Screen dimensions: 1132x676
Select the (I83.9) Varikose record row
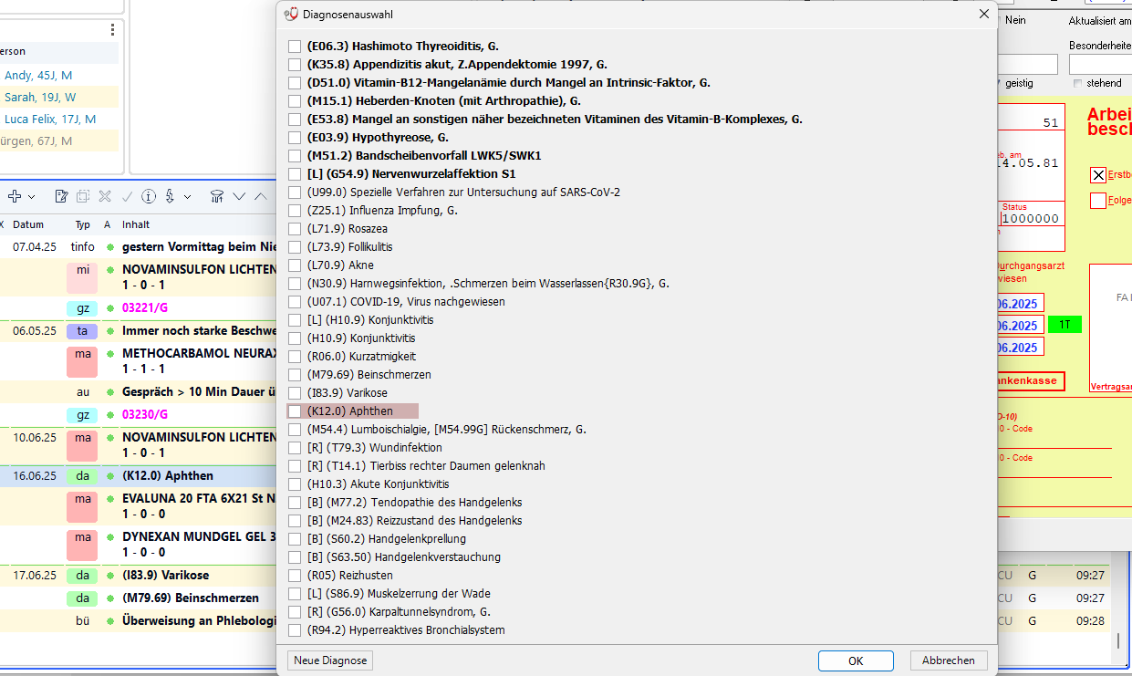[x=139, y=576]
